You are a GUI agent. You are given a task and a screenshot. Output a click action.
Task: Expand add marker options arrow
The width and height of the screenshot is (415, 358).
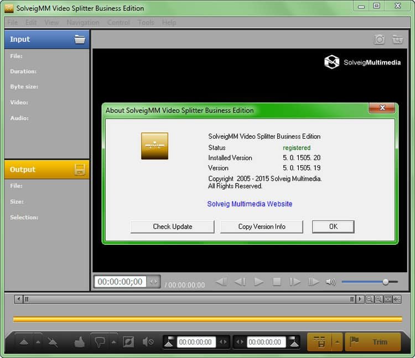[38, 342]
